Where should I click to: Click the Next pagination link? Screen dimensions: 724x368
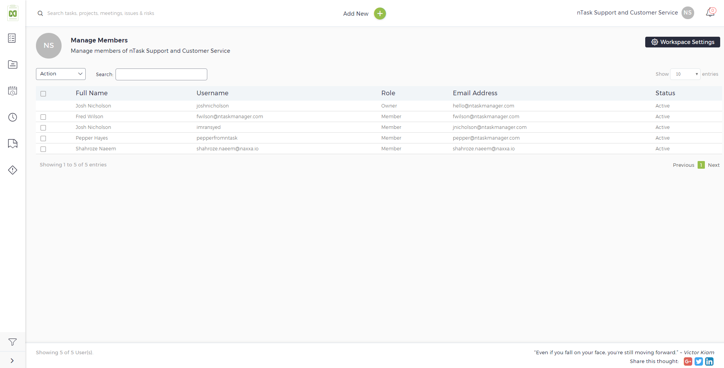pyautogui.click(x=714, y=165)
